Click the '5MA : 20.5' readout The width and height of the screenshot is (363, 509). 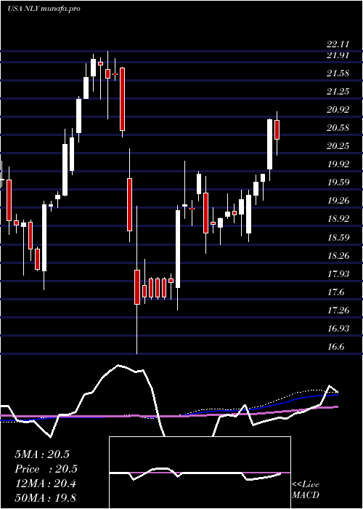pyautogui.click(x=42, y=454)
